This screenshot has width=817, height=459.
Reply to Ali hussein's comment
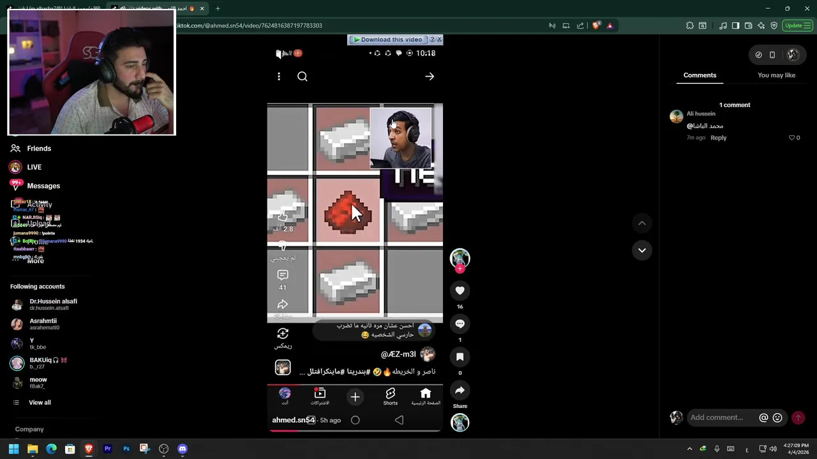coord(718,138)
